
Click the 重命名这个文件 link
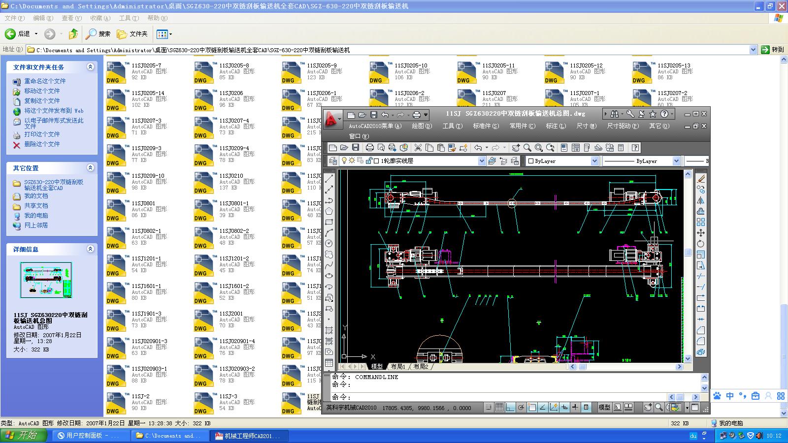coord(45,81)
